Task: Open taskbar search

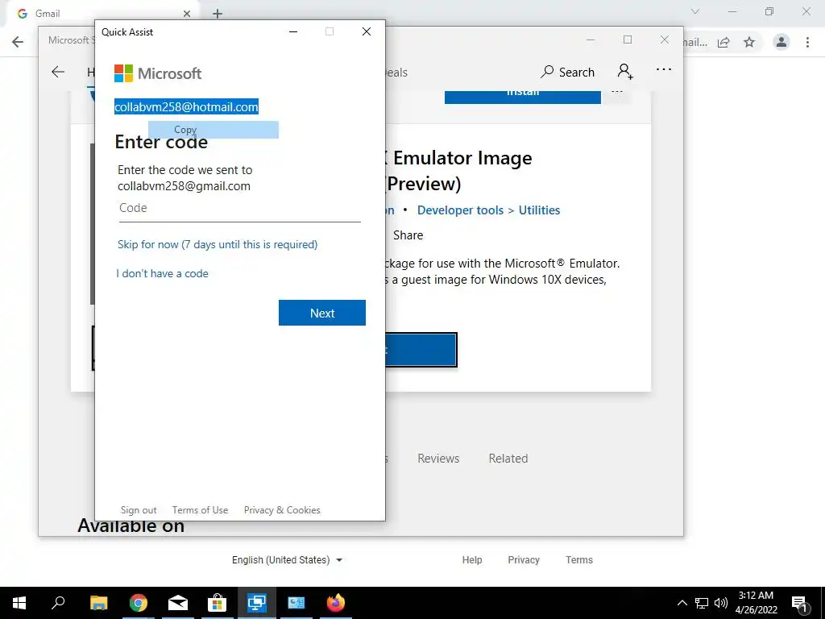Action: pos(58,603)
